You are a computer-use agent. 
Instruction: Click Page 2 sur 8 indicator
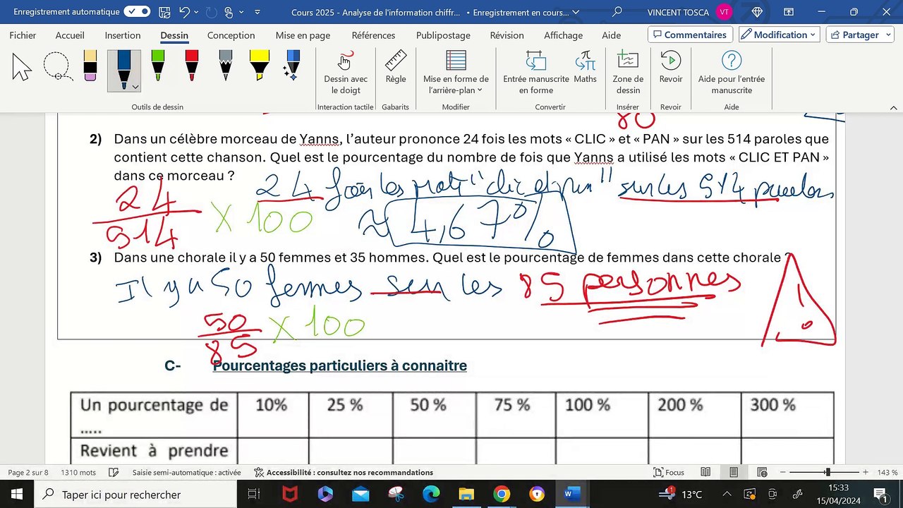point(28,473)
